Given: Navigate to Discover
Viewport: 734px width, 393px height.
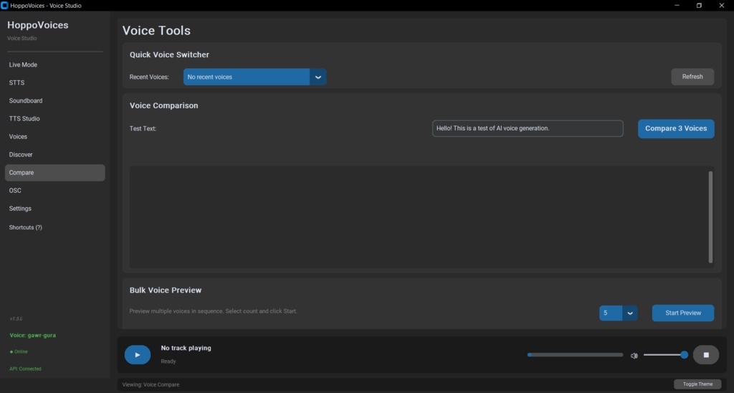Looking at the screenshot, I should coord(54,155).
